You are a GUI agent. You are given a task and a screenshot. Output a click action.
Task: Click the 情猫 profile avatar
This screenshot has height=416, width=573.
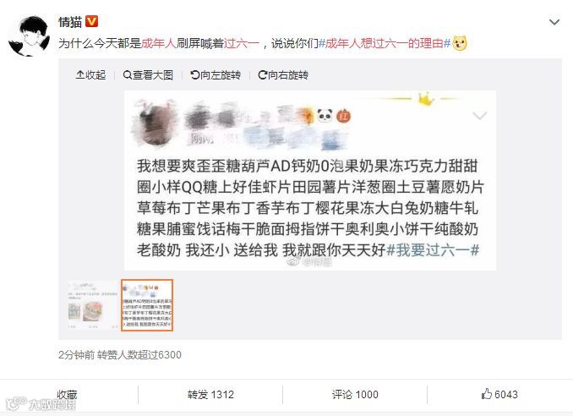point(30,36)
